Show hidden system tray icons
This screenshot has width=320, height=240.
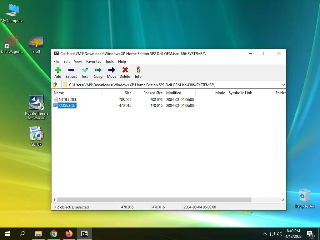coord(264,234)
